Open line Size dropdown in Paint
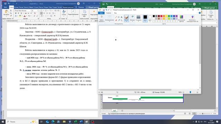The height and width of the screenshot is (124, 221). coord(138,18)
